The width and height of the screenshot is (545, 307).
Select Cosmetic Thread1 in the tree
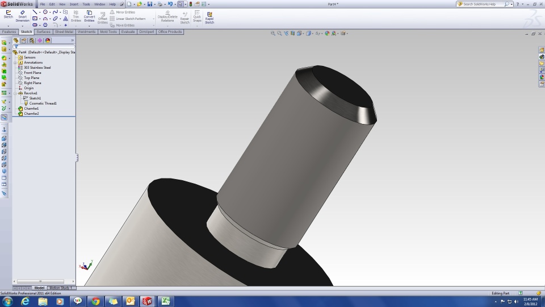tap(43, 103)
